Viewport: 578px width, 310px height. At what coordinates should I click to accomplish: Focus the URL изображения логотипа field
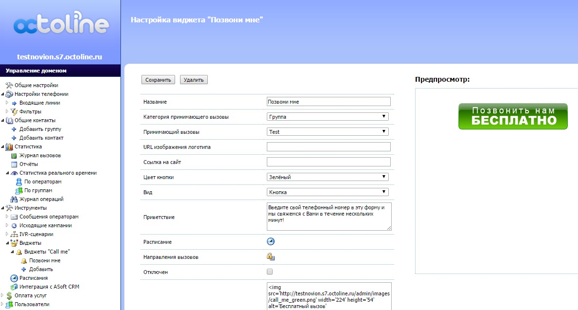[328, 146]
